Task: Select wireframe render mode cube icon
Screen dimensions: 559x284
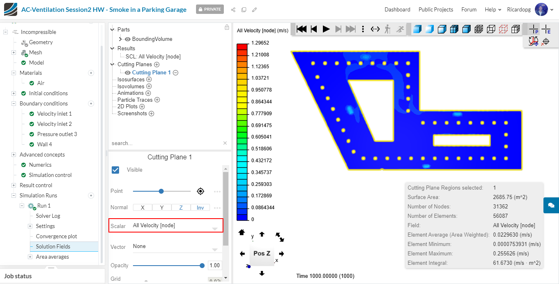Action: point(491,29)
